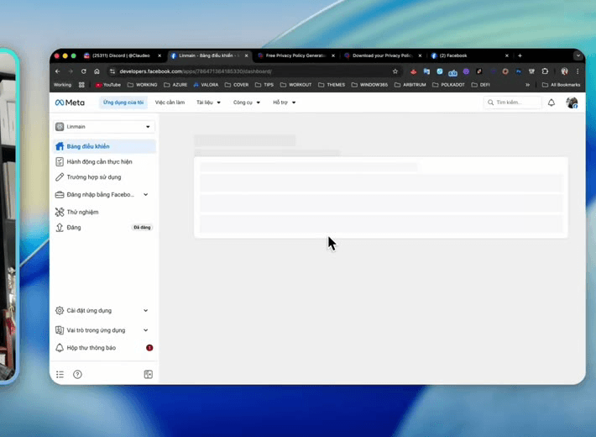The width and height of the screenshot is (596, 437).
Task: Open the DEFI bookmarks folder
Action: [x=480, y=85]
